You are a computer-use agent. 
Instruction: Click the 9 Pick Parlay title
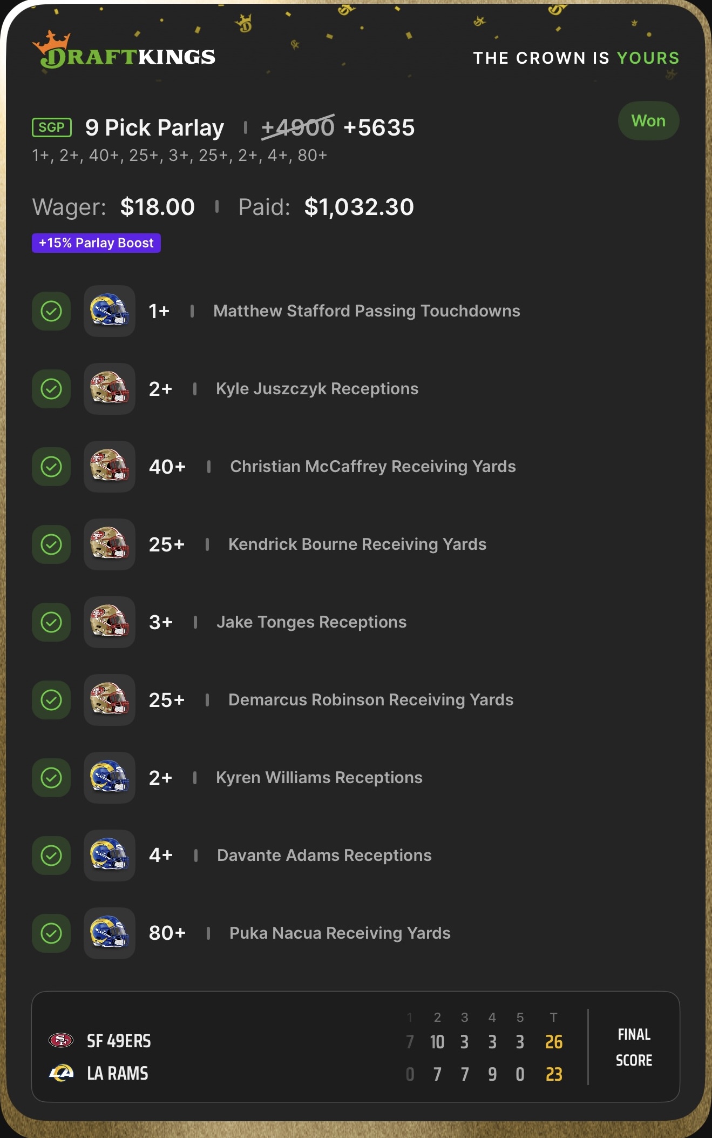(x=154, y=128)
